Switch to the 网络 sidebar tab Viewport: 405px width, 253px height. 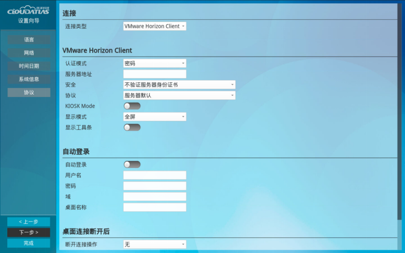pyautogui.click(x=29, y=53)
